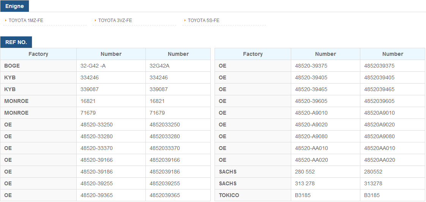The height and width of the screenshot is (202, 426).
Task: Click the orange arrow beside TOYOTA 1MZ-FE
Action: pyautogui.click(x=6, y=21)
